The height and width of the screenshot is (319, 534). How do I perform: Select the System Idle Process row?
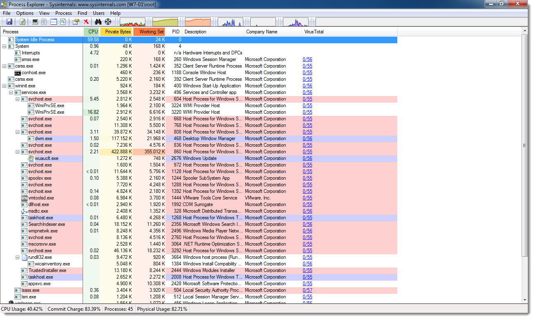[199, 40]
